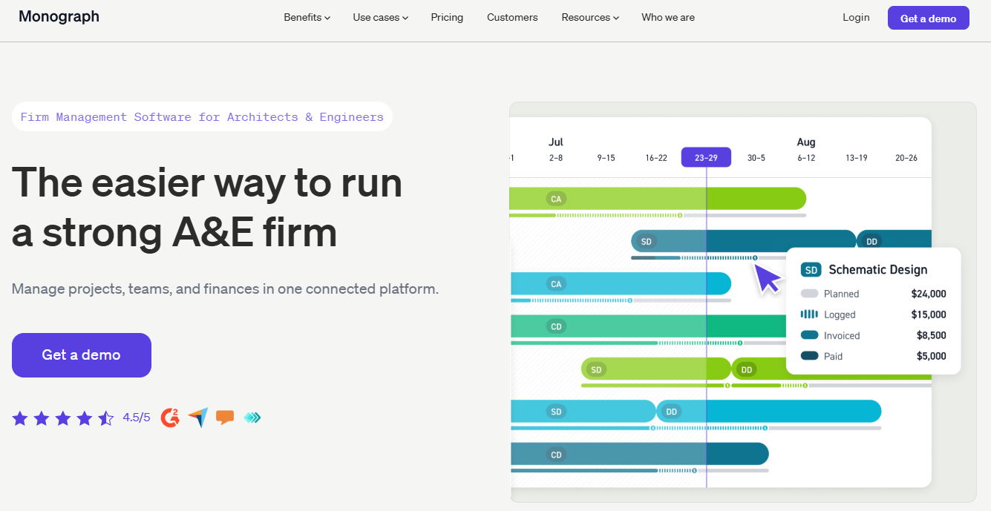Open the Customers page
991x511 pixels.
point(512,17)
